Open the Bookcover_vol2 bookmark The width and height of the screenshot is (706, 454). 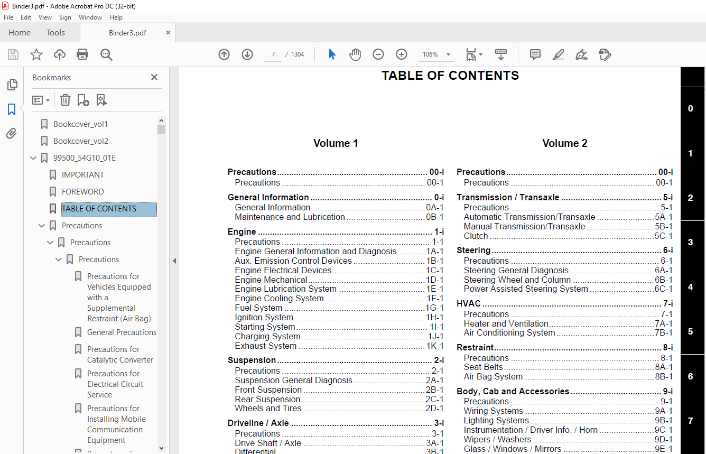click(x=80, y=141)
